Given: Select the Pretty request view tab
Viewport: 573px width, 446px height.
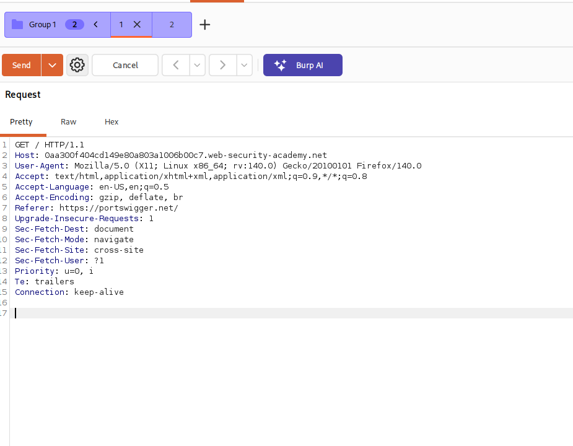Looking at the screenshot, I should (x=21, y=122).
